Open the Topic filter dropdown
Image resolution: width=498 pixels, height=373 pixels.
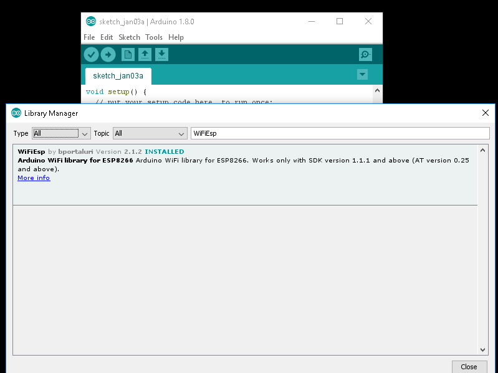[x=150, y=133]
